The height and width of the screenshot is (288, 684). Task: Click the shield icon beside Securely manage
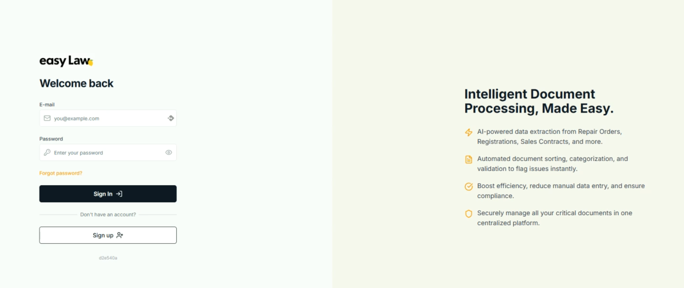468,214
